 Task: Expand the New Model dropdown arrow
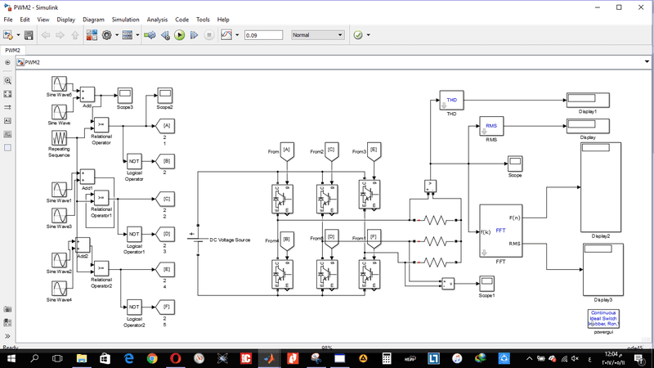pyautogui.click(x=17, y=35)
